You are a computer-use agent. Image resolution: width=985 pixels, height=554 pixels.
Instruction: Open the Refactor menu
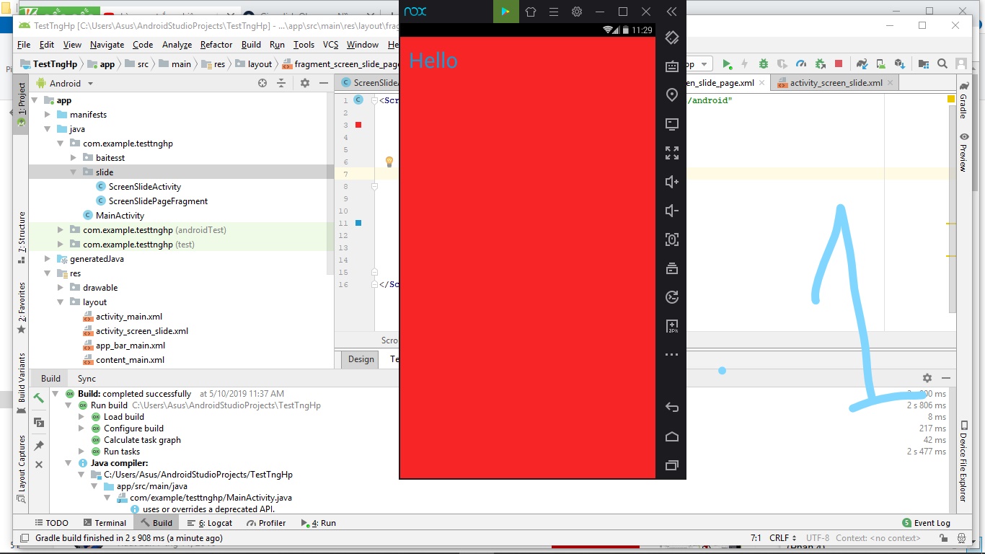216,45
